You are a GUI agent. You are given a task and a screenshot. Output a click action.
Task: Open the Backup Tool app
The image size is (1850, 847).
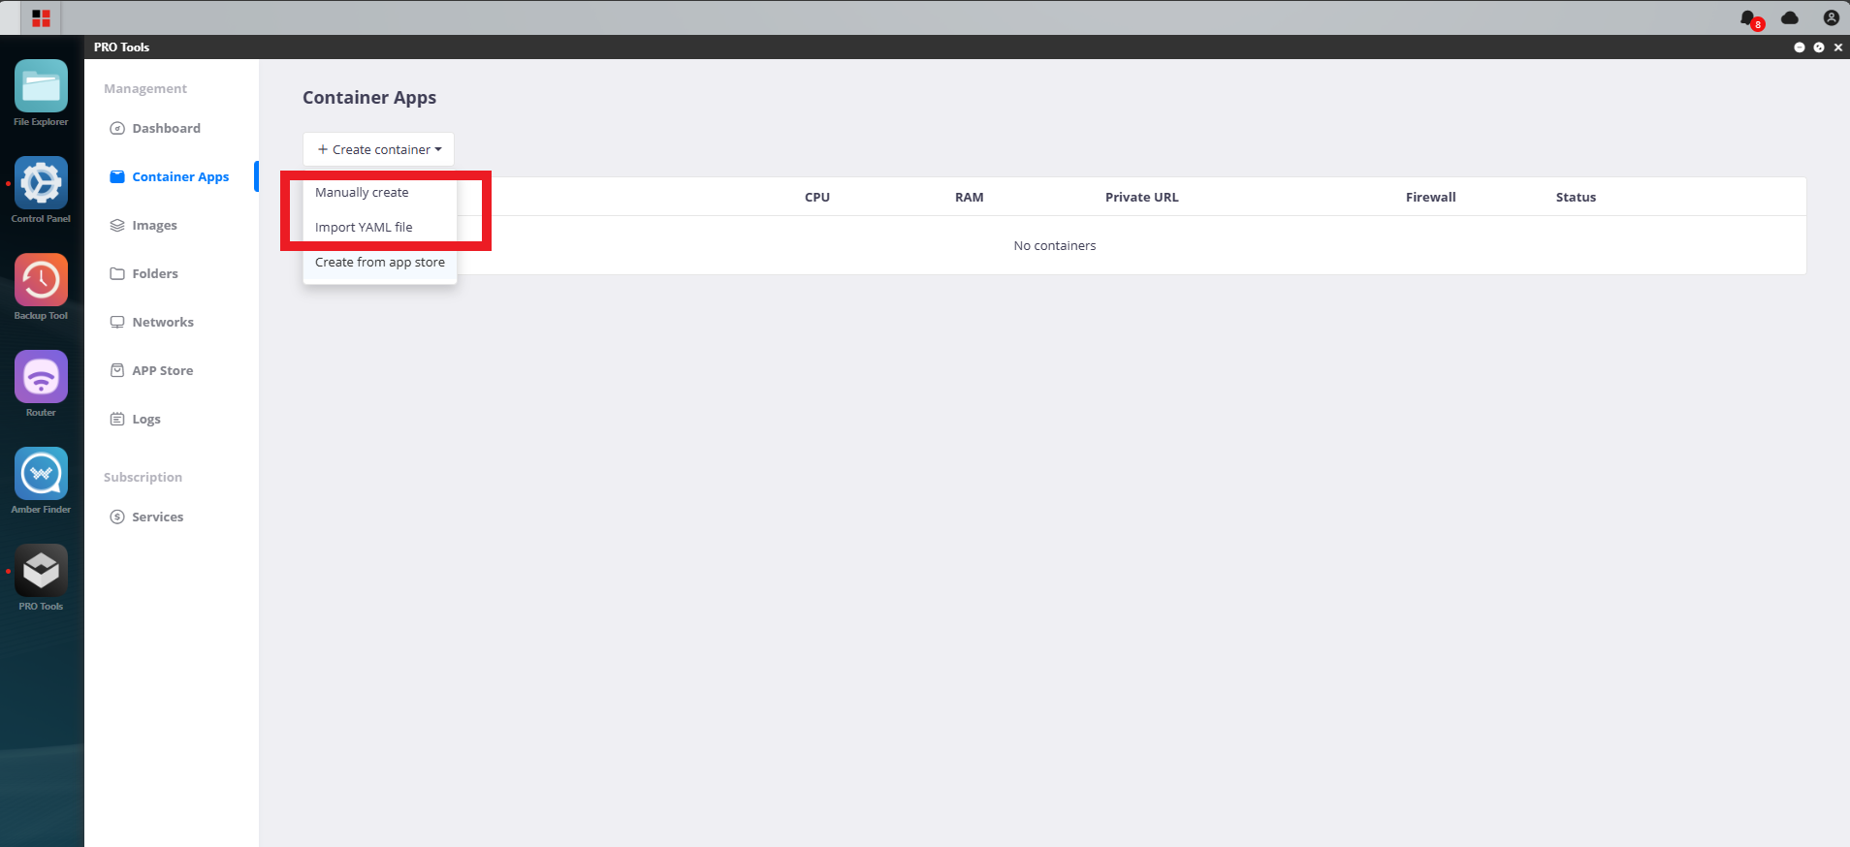coord(41,280)
